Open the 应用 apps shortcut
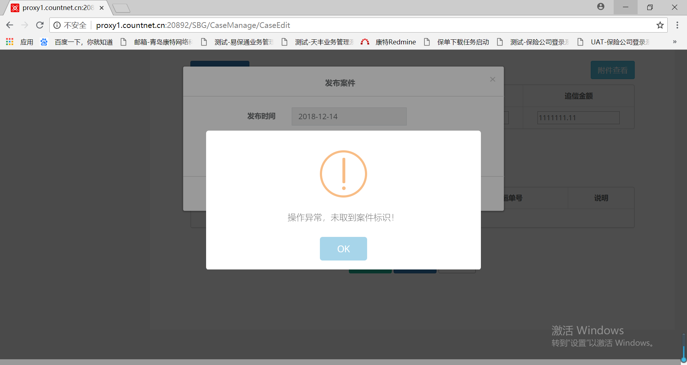Screen dimensions: 687x365 (20, 42)
